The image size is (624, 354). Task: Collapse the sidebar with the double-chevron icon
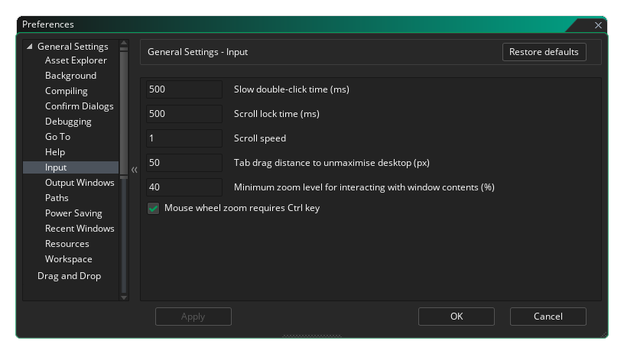point(134,170)
